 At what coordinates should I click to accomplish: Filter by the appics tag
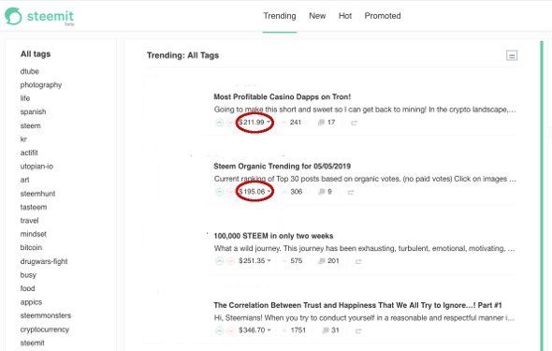point(31,302)
